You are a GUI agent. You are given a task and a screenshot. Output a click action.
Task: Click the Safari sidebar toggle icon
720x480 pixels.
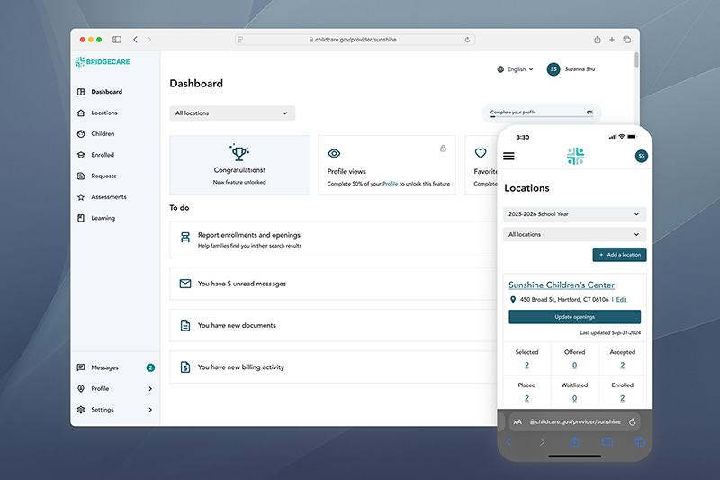pos(117,40)
